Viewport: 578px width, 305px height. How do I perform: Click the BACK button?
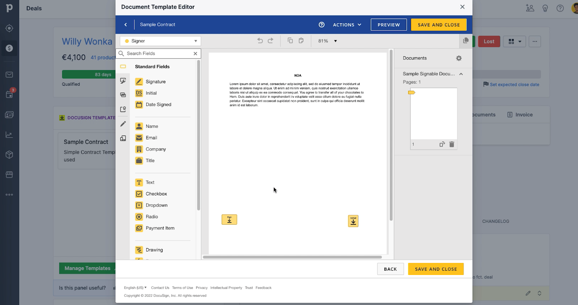point(390,269)
